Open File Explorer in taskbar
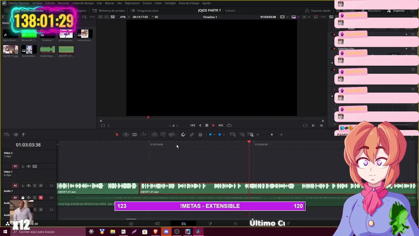Screen dimensions: 419x236 pos(113,232)
